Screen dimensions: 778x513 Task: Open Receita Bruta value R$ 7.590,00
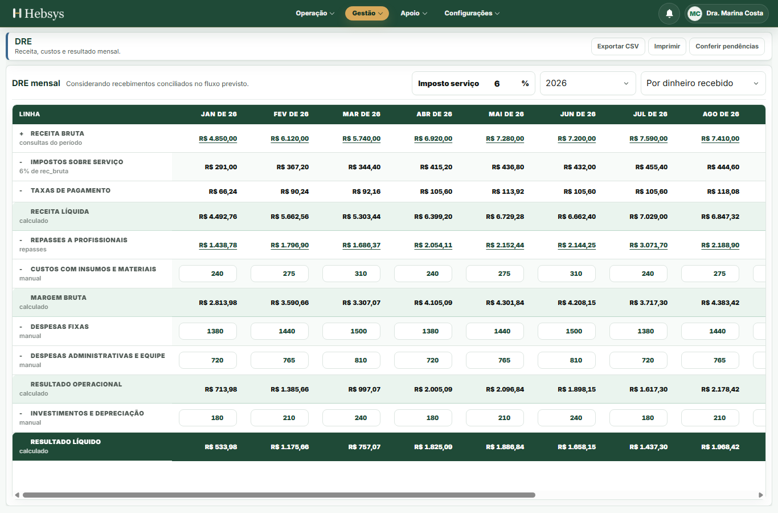coord(648,139)
